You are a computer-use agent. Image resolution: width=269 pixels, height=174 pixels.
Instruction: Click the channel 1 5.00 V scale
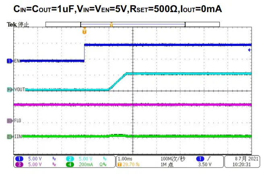pos(35,159)
